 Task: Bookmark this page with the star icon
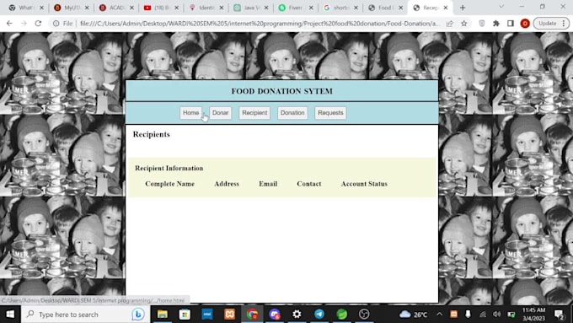pos(464,24)
